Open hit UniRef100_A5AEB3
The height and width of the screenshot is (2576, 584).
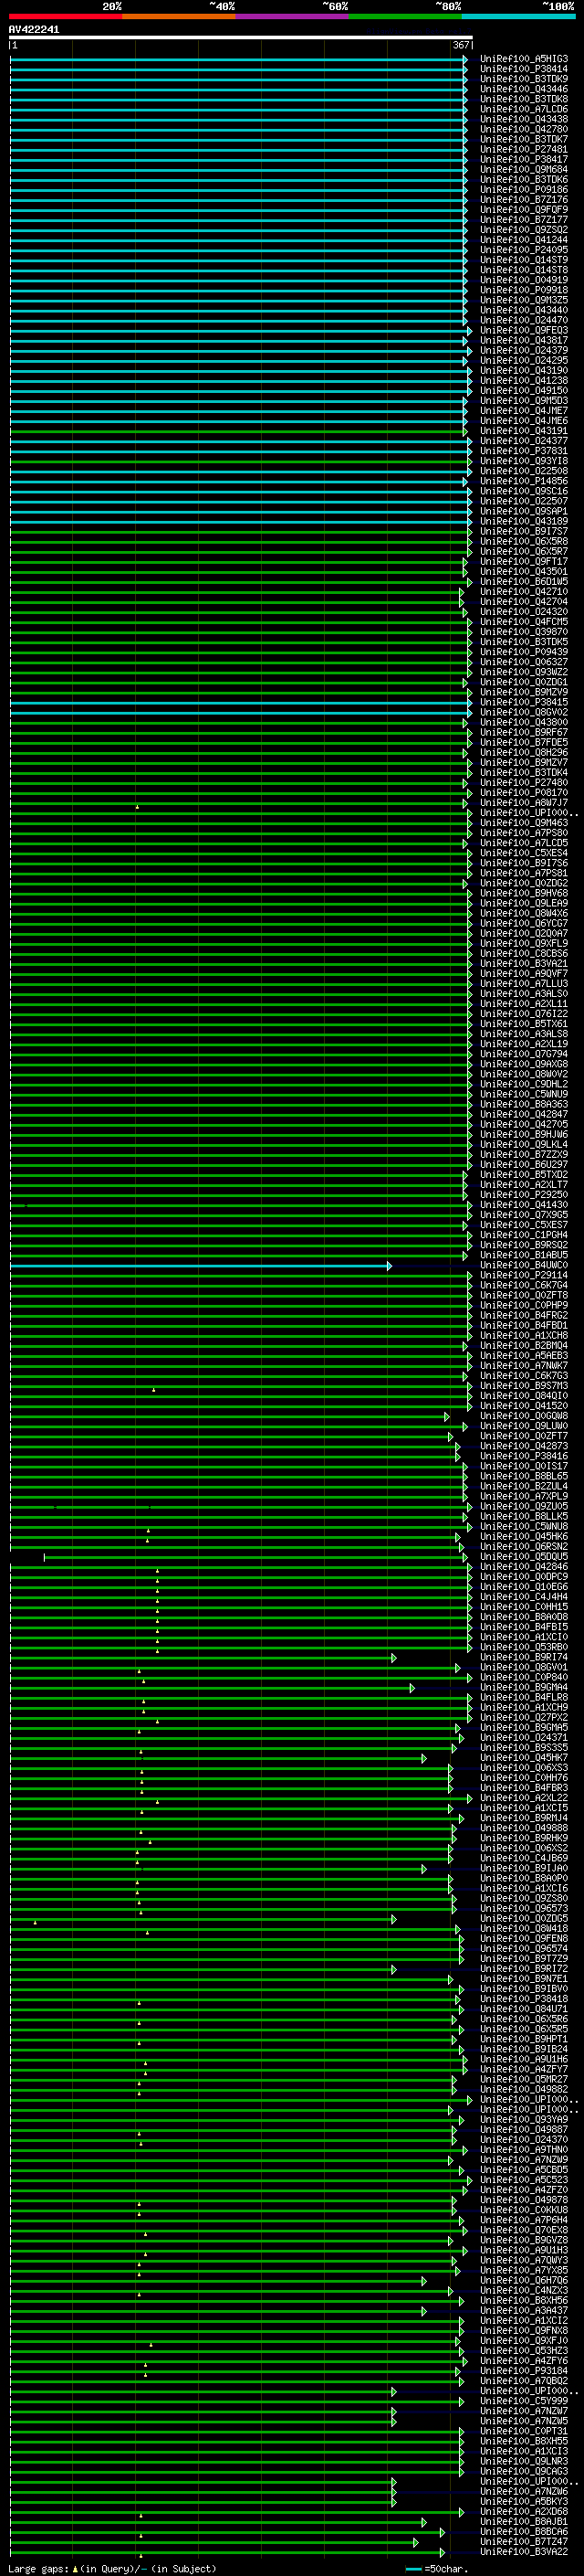pos(524,1355)
